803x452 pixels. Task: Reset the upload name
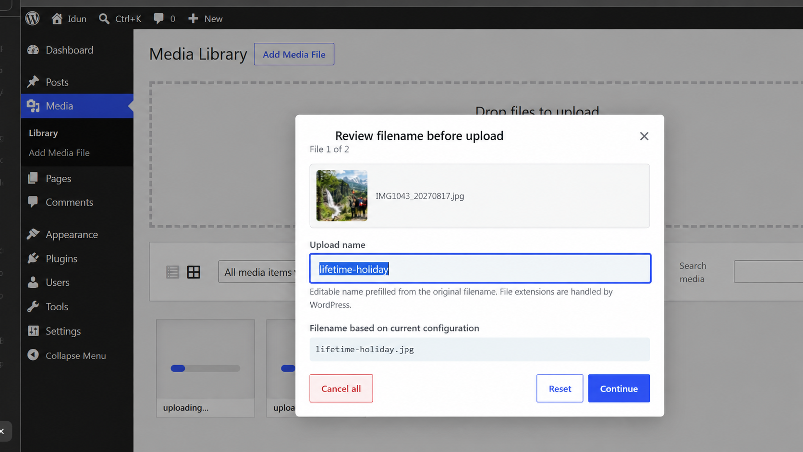click(x=560, y=388)
